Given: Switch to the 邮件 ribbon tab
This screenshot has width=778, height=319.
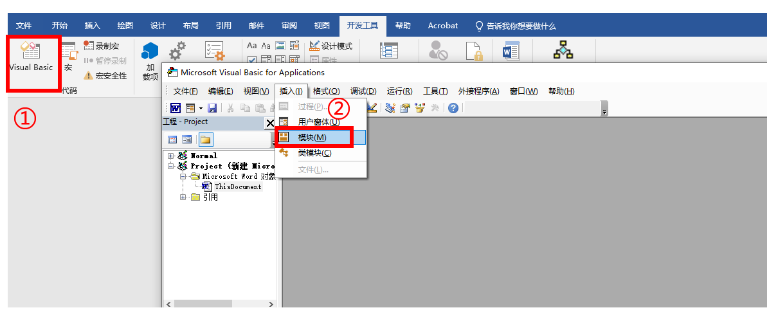Looking at the screenshot, I should tap(257, 26).
